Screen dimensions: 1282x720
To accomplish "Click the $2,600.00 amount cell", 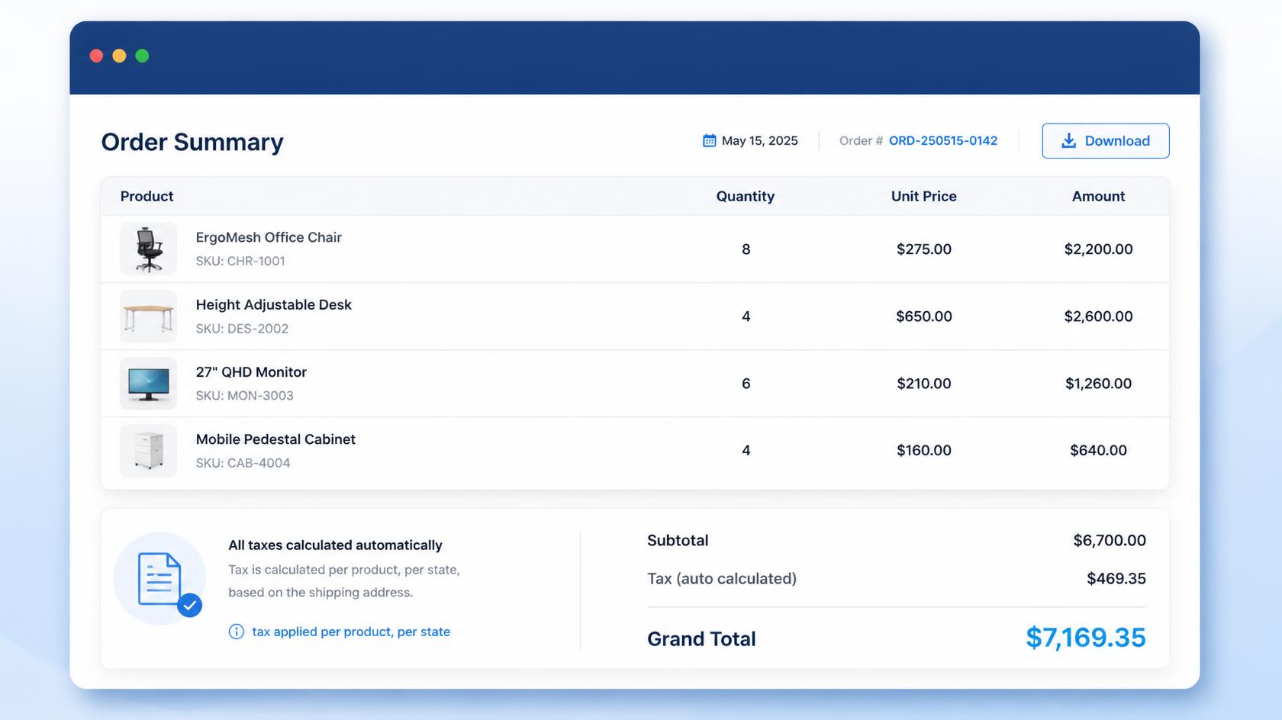I will point(1098,317).
